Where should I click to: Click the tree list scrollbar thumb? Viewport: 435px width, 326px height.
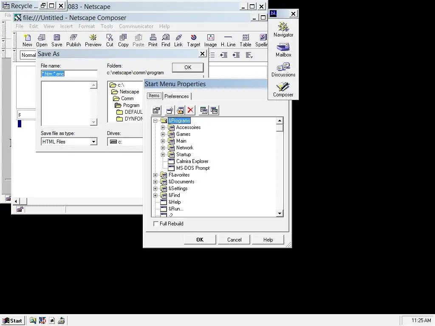[280, 127]
